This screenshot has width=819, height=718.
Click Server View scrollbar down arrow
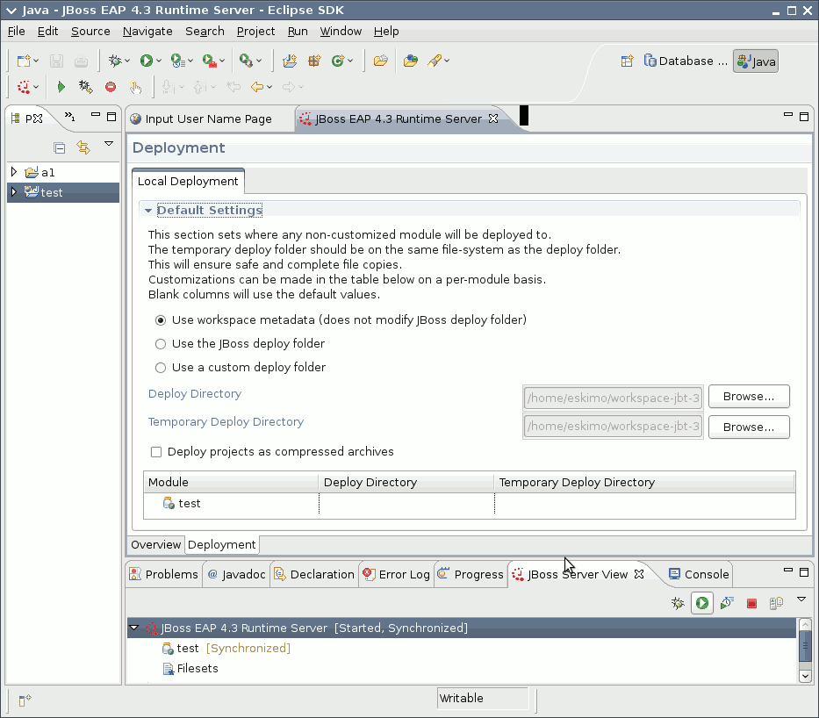[x=805, y=676]
